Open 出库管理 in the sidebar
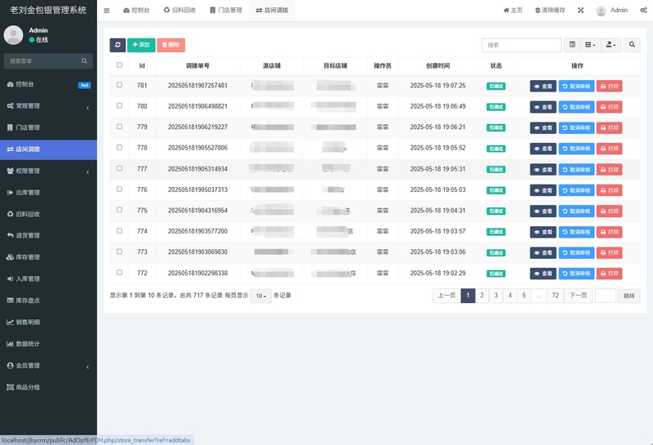This screenshot has height=445, width=653. point(48,193)
